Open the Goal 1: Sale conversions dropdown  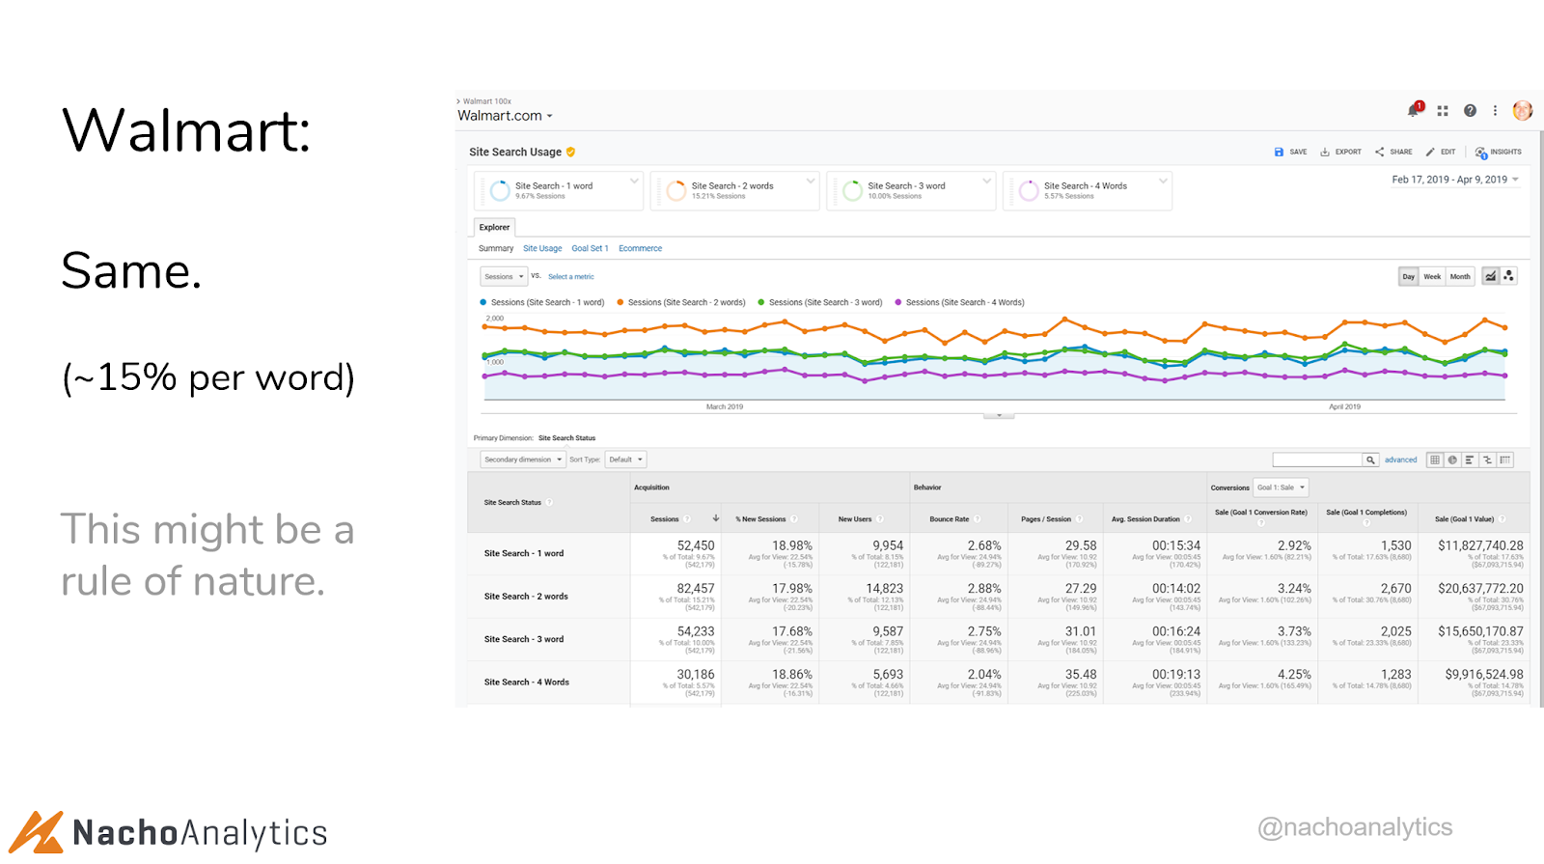pos(1281,488)
